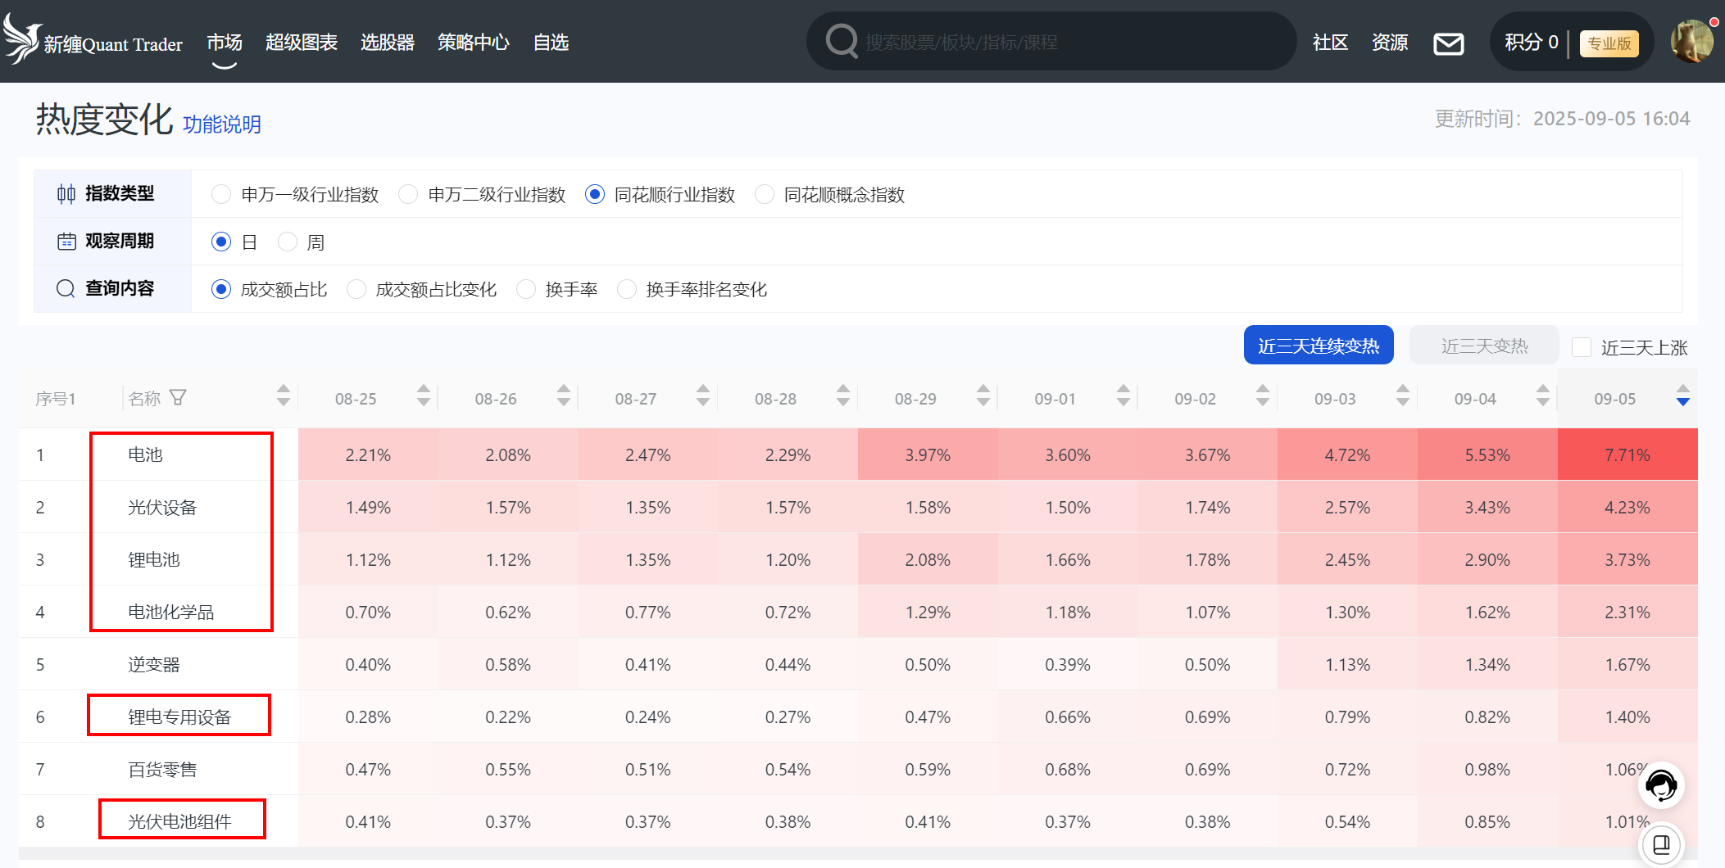Click the 7.71% heat cell for 电池
Image resolution: width=1725 pixels, height=868 pixels.
[x=1627, y=454]
